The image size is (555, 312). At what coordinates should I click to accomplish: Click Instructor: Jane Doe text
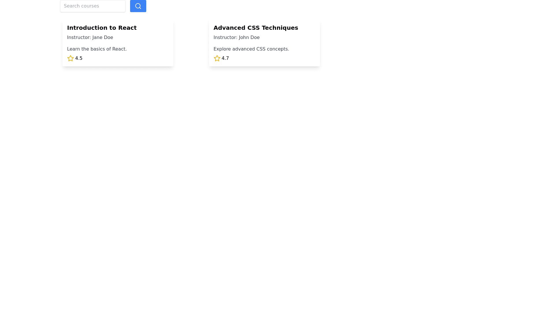90,38
